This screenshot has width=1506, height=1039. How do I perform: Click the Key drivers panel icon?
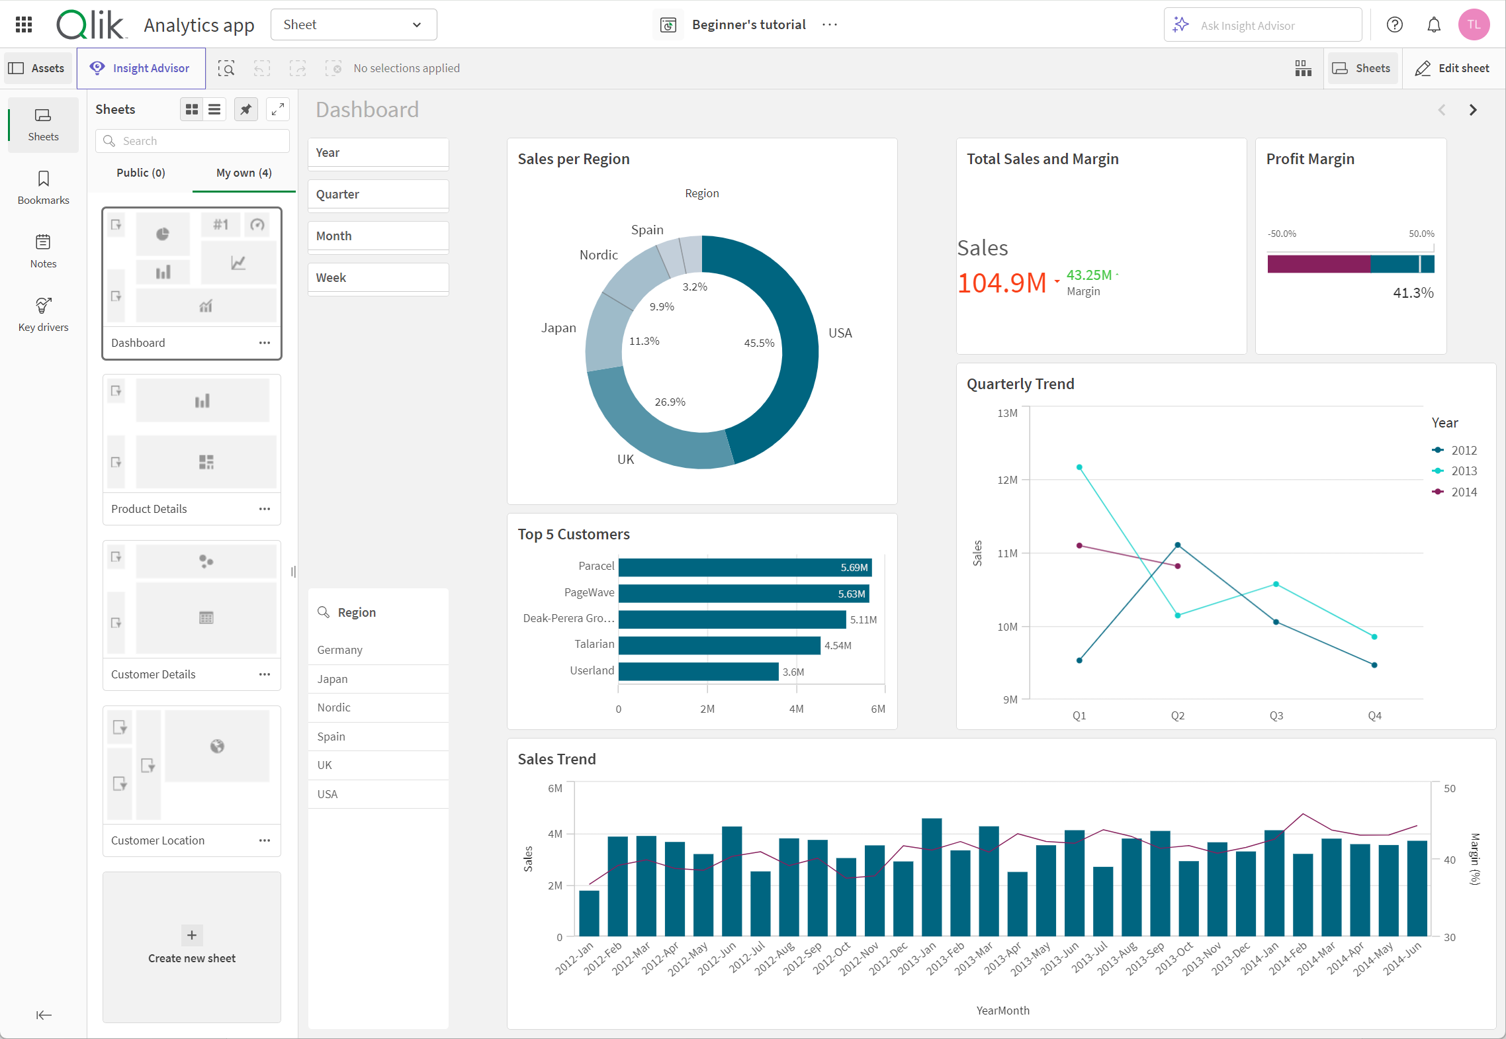click(42, 304)
